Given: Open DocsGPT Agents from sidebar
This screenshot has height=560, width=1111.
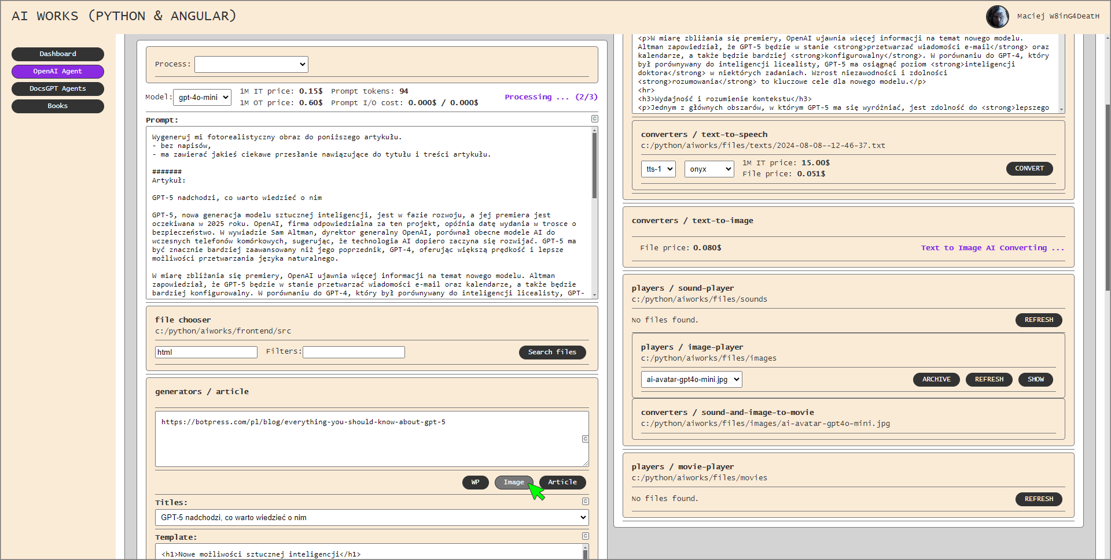Looking at the screenshot, I should (x=58, y=89).
